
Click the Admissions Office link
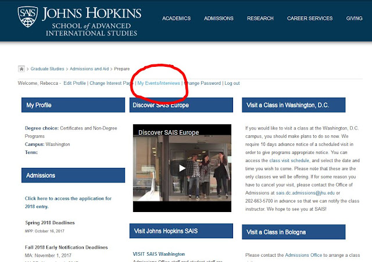click(303, 255)
